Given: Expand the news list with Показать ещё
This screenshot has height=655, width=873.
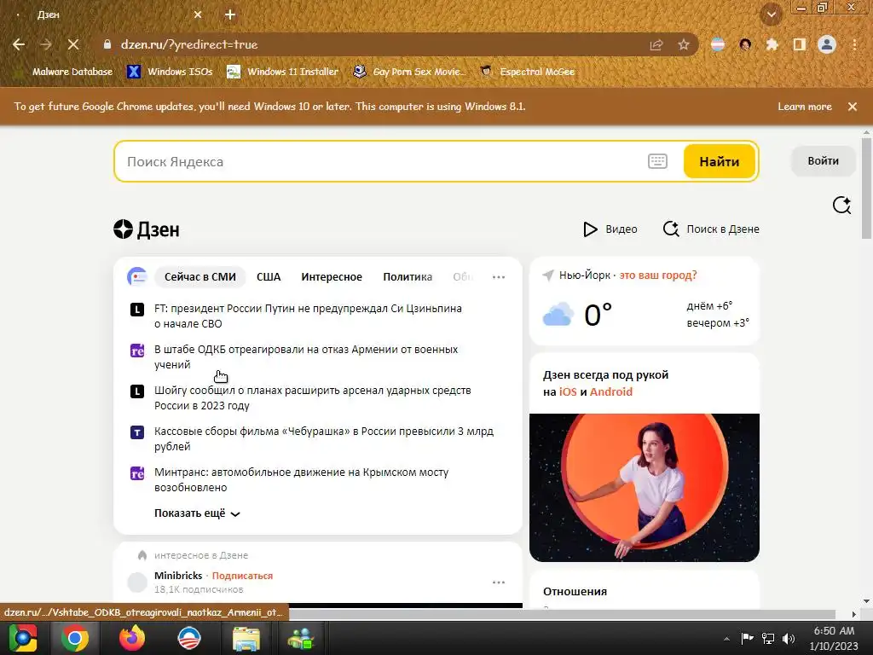Looking at the screenshot, I should [x=197, y=513].
